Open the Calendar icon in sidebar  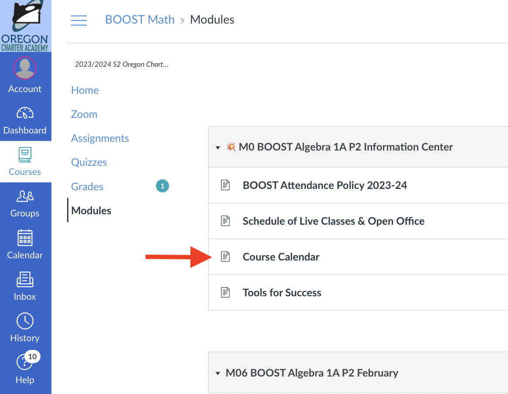click(x=25, y=238)
